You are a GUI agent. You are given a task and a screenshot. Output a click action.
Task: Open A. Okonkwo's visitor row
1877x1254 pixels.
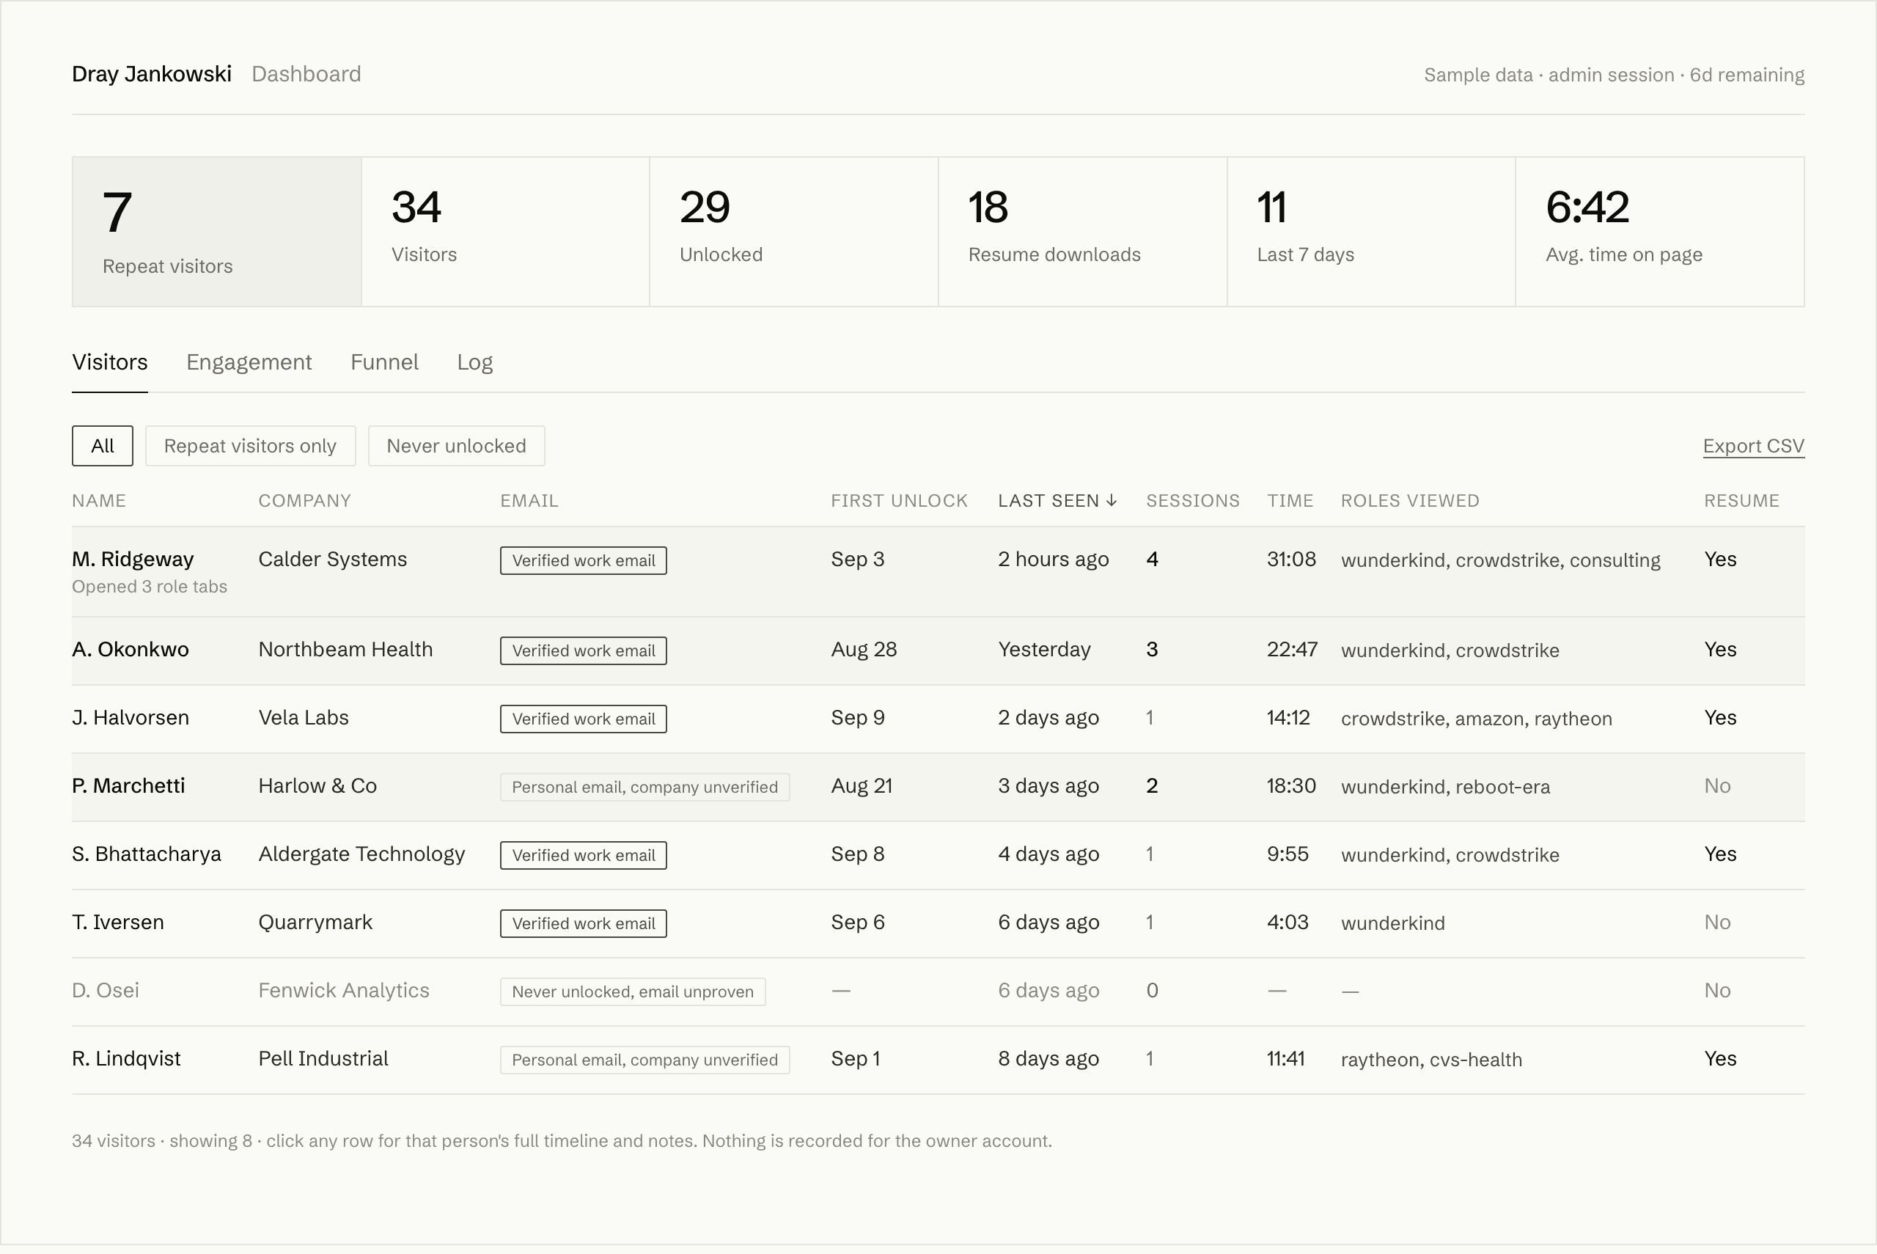pyautogui.click(x=938, y=651)
